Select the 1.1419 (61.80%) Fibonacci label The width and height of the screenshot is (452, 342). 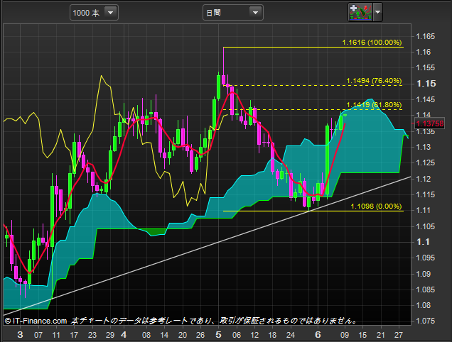[374, 105]
